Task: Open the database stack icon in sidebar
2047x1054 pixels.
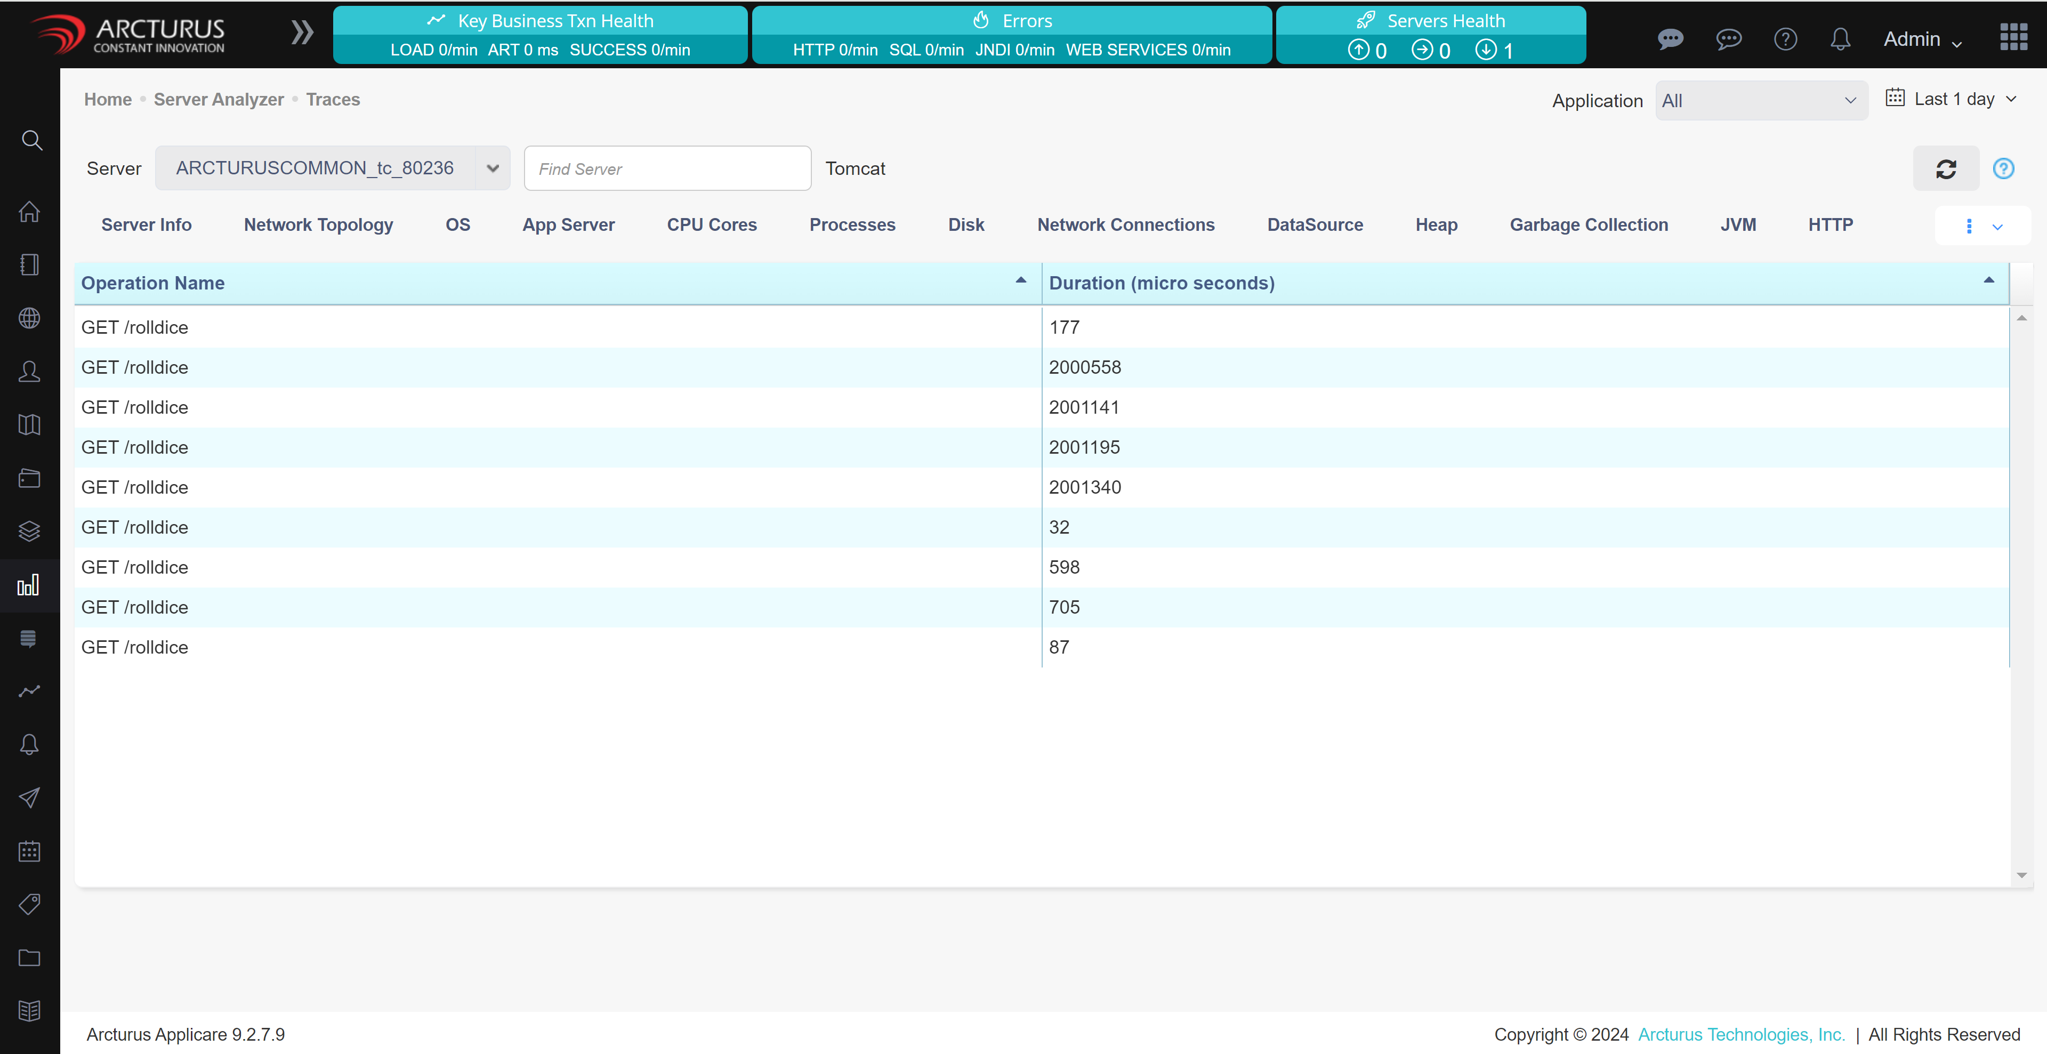Action: (x=29, y=639)
